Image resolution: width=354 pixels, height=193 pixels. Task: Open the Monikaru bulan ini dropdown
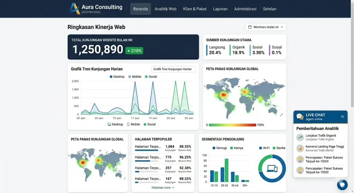point(266,27)
